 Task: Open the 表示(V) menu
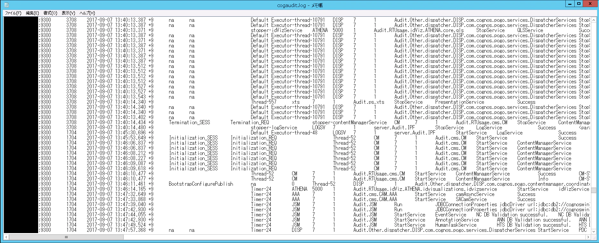pos(68,13)
